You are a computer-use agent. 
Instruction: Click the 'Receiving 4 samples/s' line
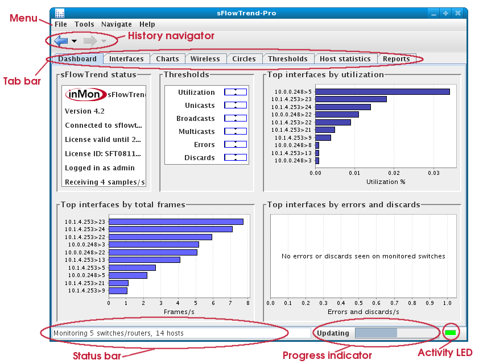point(105,182)
